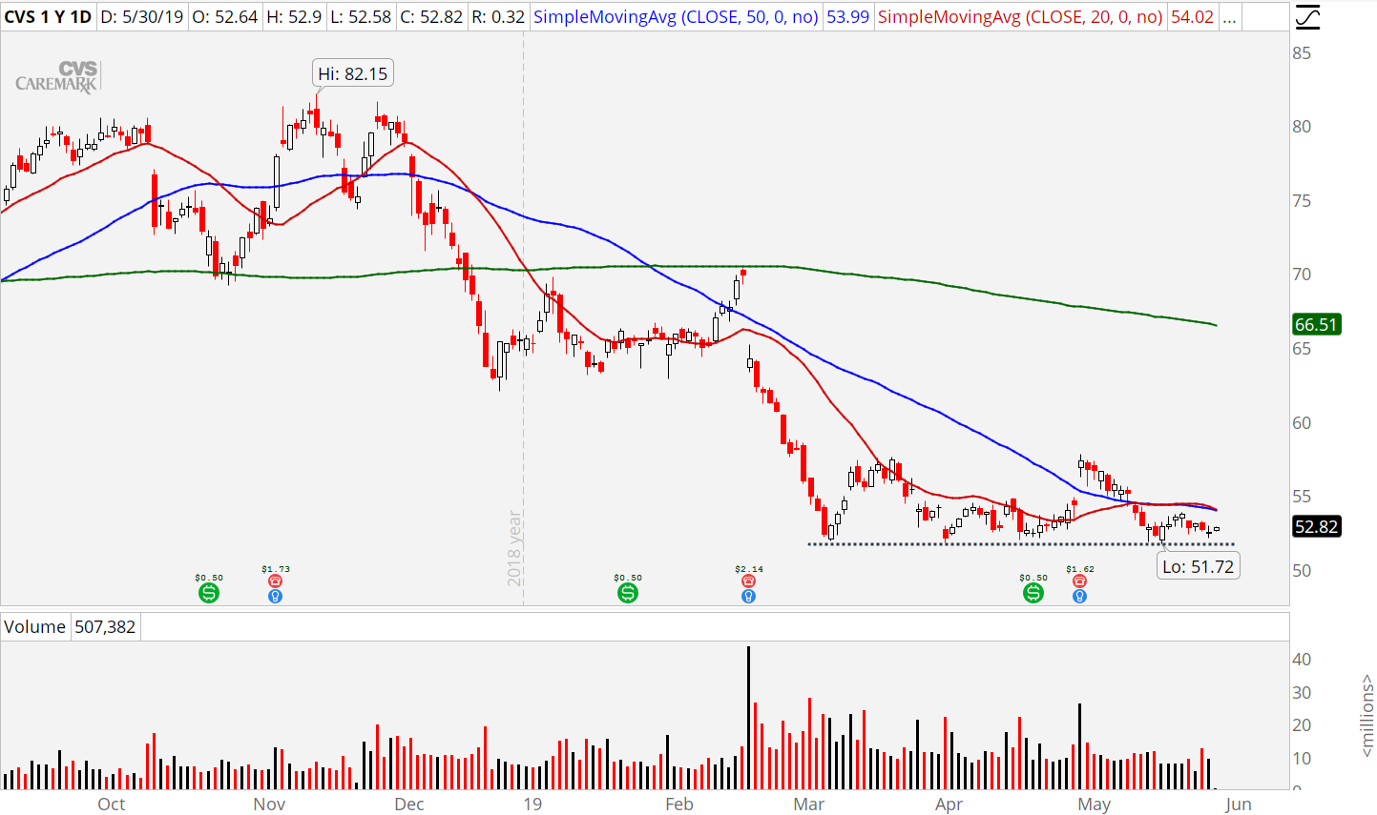
Task: Click the 75 price axis label
Action: click(x=1302, y=201)
